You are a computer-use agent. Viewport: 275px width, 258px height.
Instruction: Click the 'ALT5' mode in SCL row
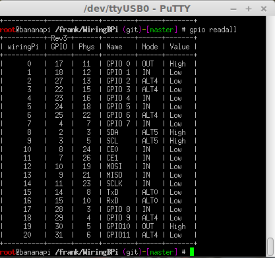click(150, 141)
